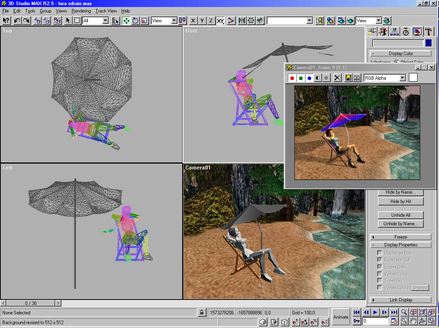439x328 pixels.
Task: Activate the Bind to Space Warp tool
Action: 57,21
